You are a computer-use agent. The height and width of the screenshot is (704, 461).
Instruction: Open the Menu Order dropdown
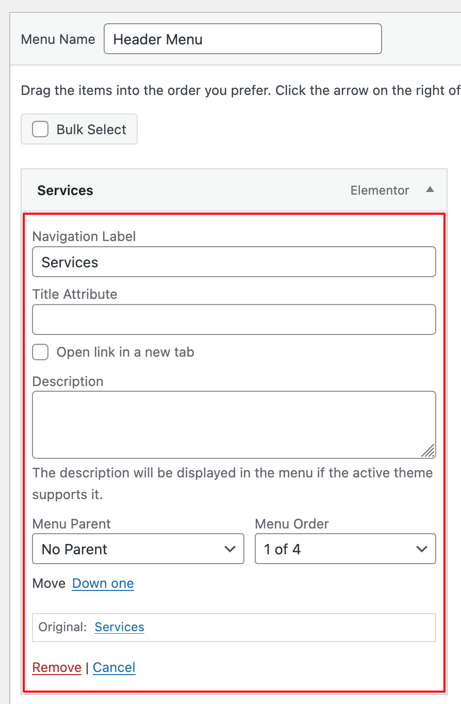345,549
